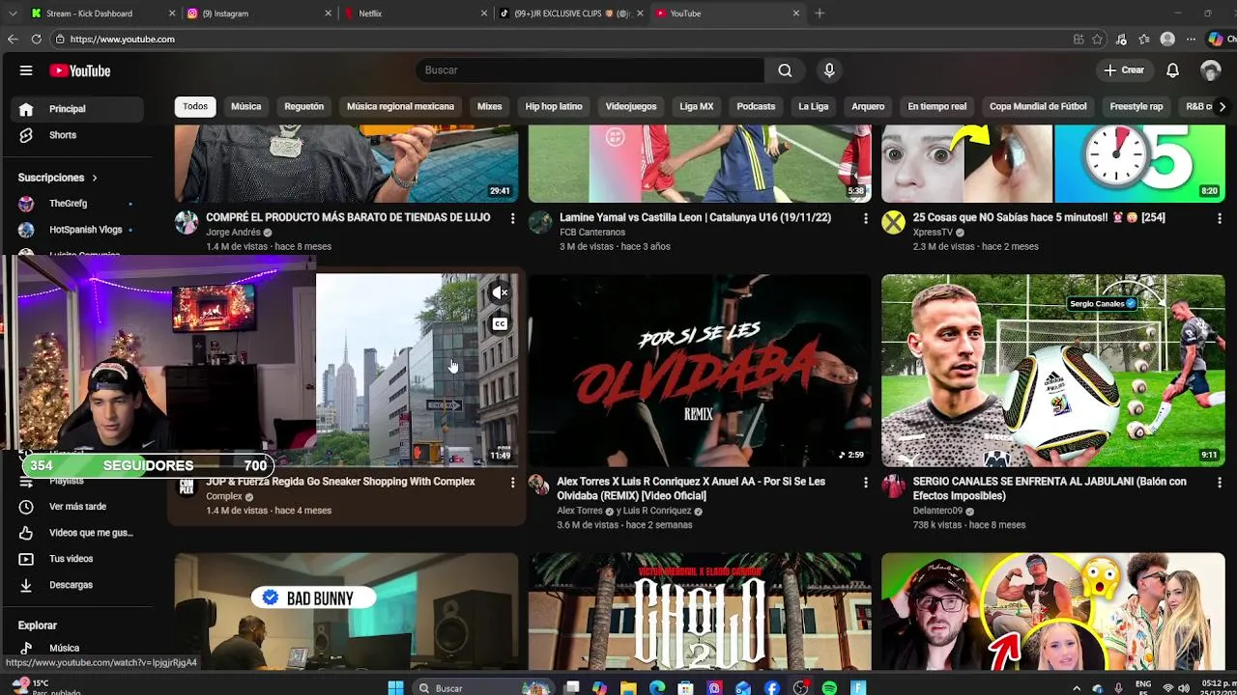Click the YouTube Buscar search field
The image size is (1237, 695).
590,70
